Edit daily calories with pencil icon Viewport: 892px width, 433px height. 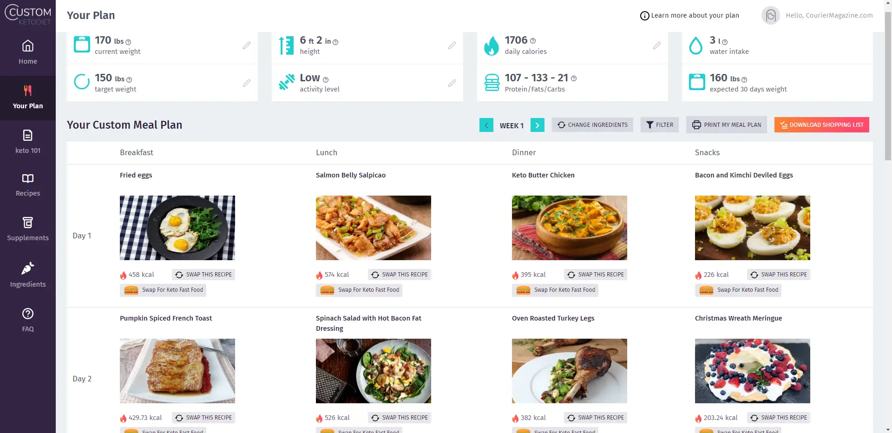click(657, 46)
